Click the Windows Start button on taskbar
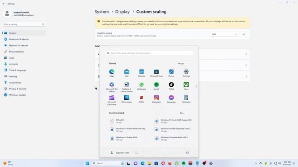The height and width of the screenshot is (167, 298). point(88,163)
